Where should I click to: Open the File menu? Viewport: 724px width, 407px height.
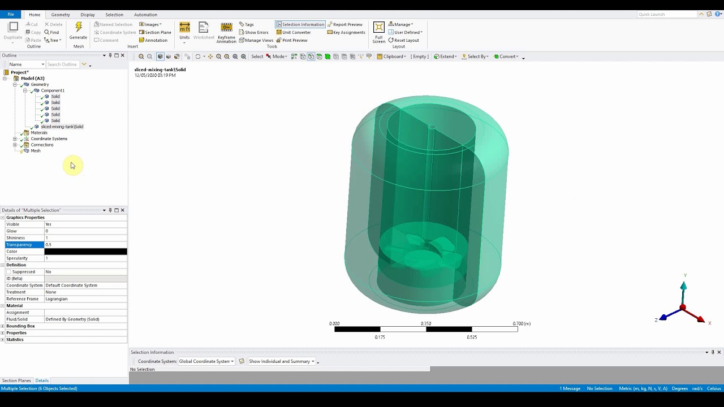11,15
